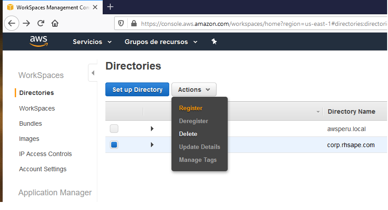Open Images in the sidebar
The height and width of the screenshot is (210, 388).
pyautogui.click(x=29, y=139)
